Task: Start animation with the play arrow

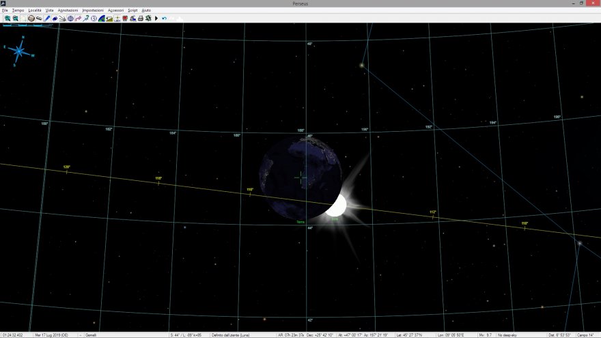Action: [x=156, y=18]
